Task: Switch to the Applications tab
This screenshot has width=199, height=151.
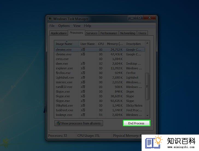Action: click(x=59, y=33)
